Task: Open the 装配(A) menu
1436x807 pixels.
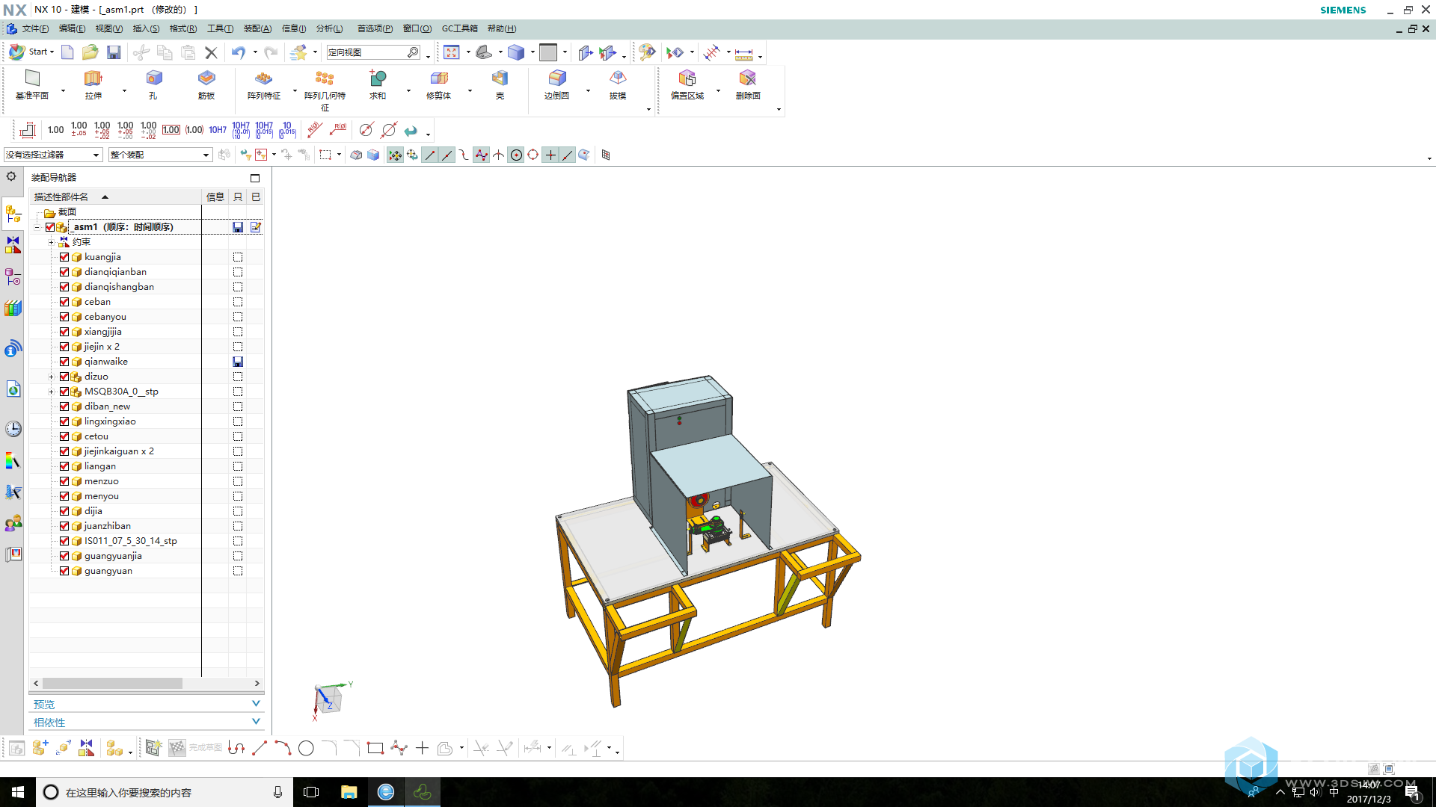Action: (257, 28)
